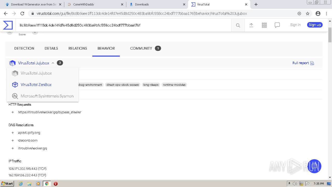
Task: Collapse the VirusTotal Jujubox sandbox dropdown
Action: [x=53, y=63]
